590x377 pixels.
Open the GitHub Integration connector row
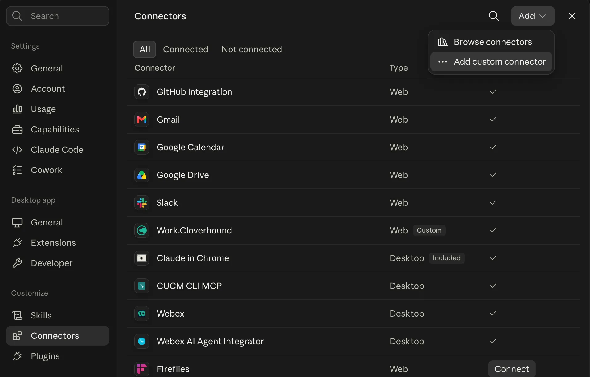(x=353, y=92)
